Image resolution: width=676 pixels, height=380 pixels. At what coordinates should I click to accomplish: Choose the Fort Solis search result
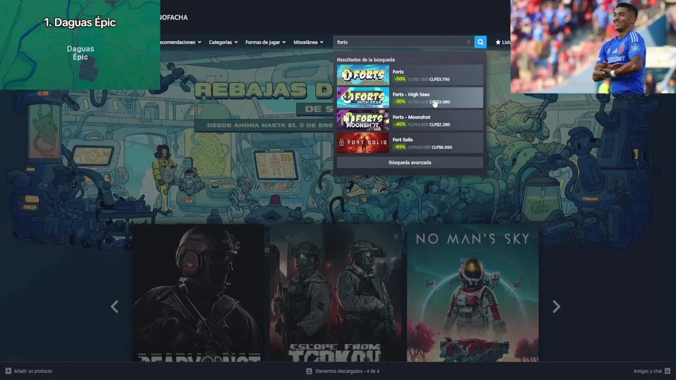click(410, 143)
